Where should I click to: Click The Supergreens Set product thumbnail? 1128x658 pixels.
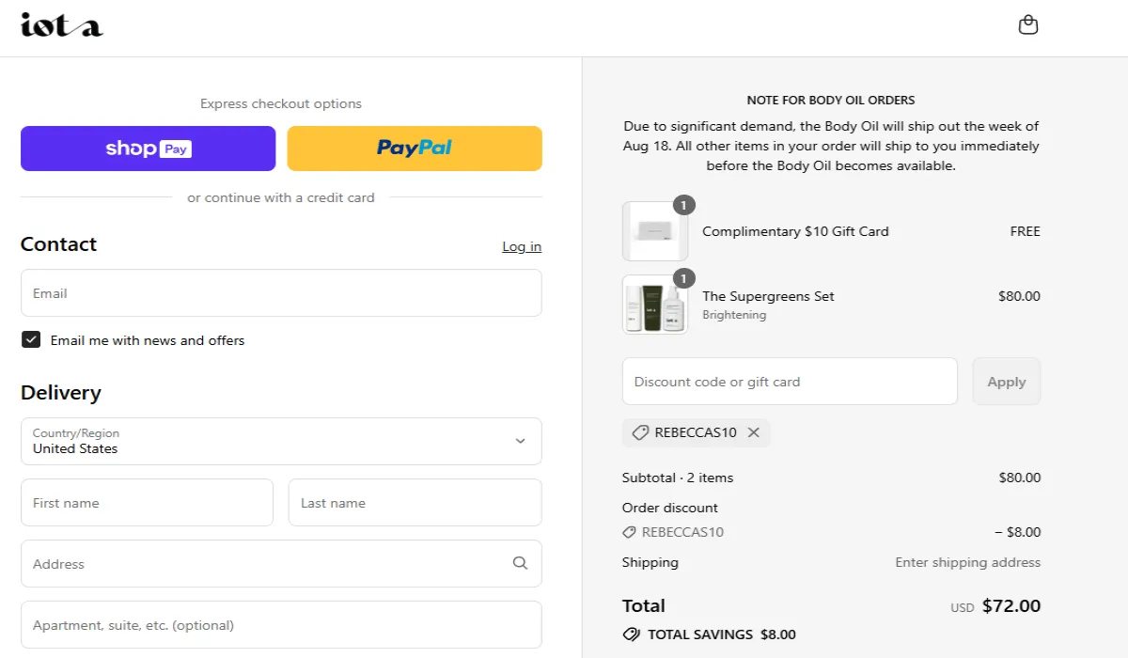click(x=655, y=305)
